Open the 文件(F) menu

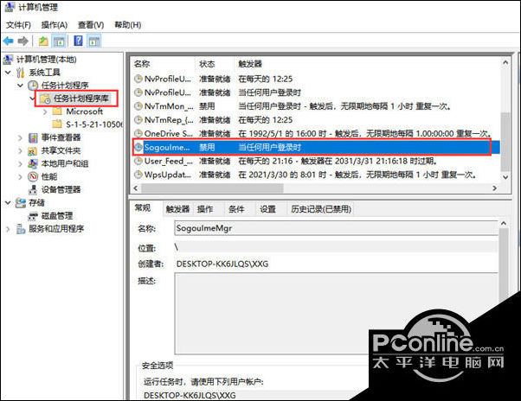(19, 25)
